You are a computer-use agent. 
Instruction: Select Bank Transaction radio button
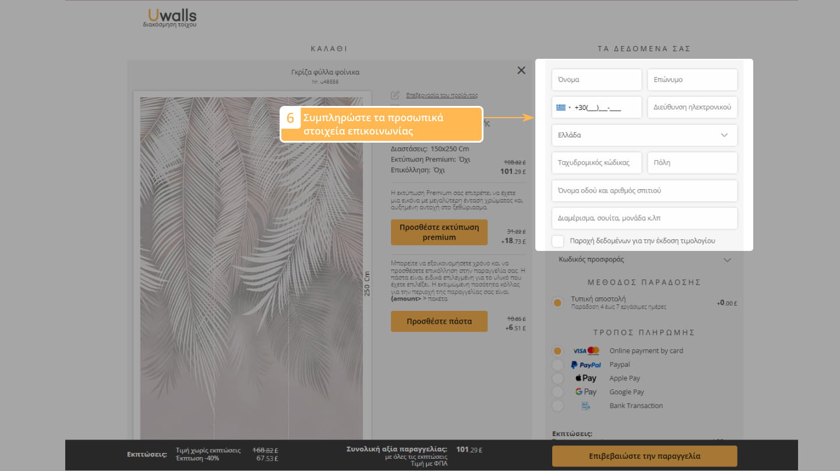click(x=557, y=406)
